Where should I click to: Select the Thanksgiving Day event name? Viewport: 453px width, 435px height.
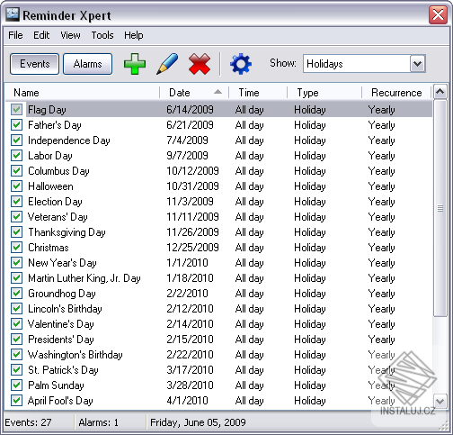[x=67, y=232]
